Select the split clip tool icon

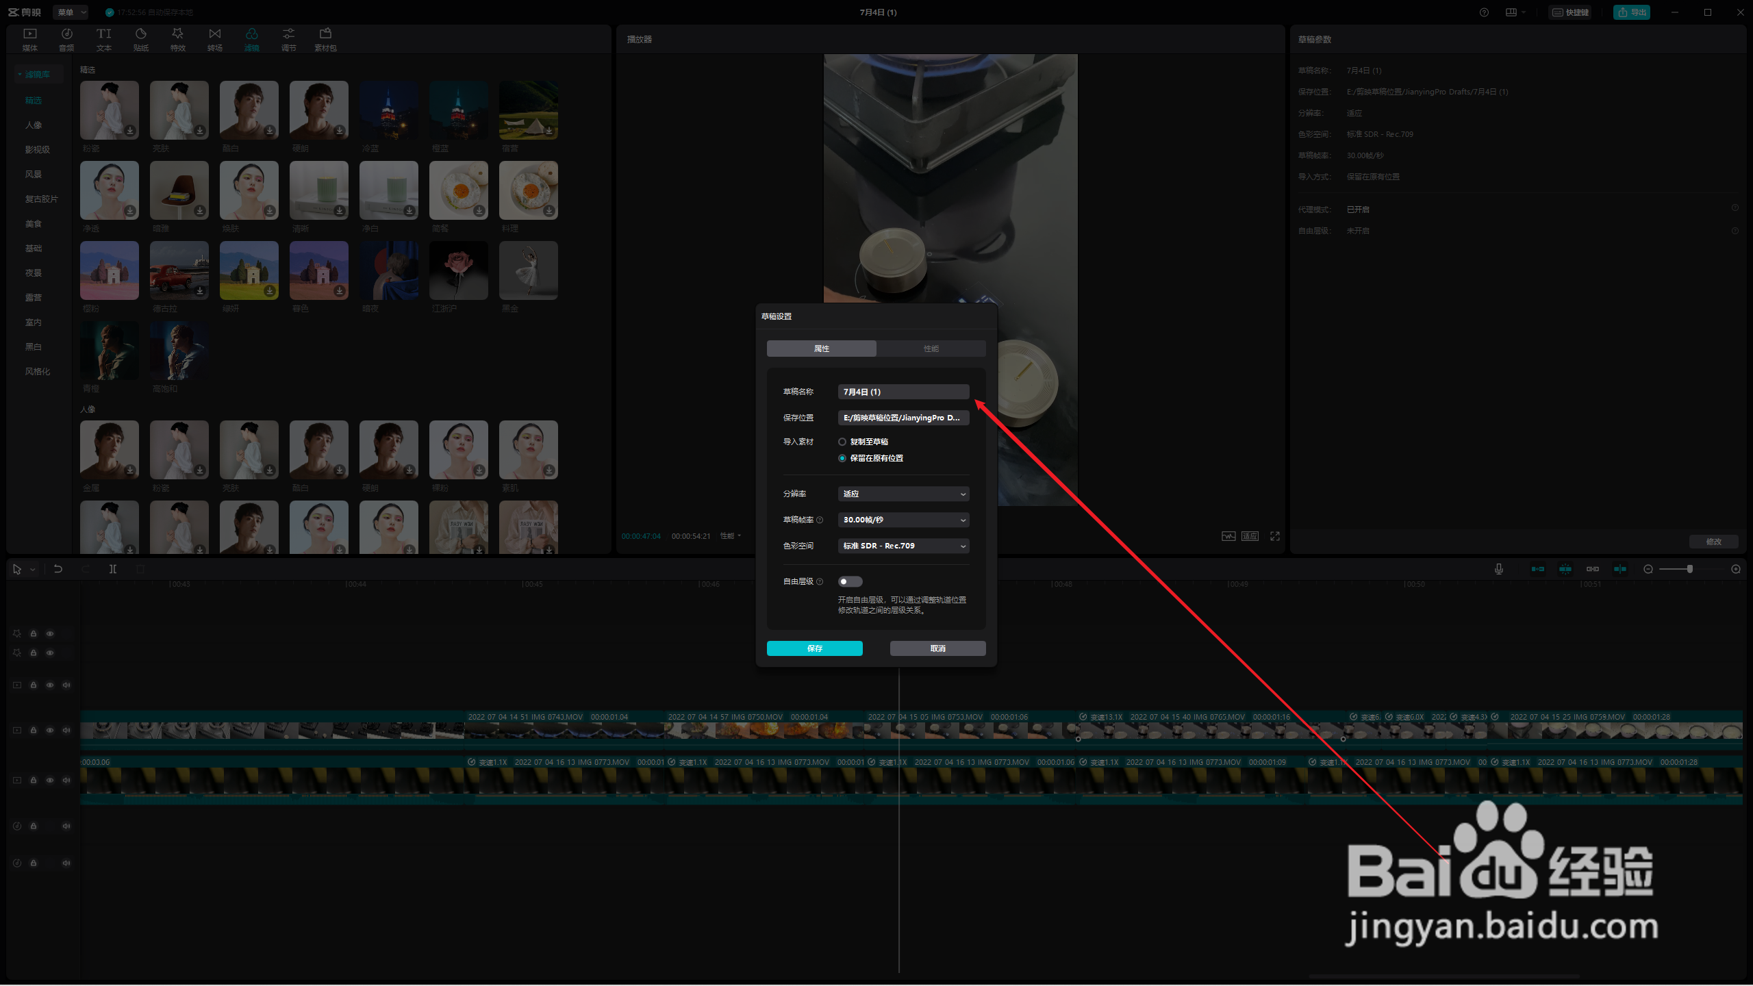[113, 569]
